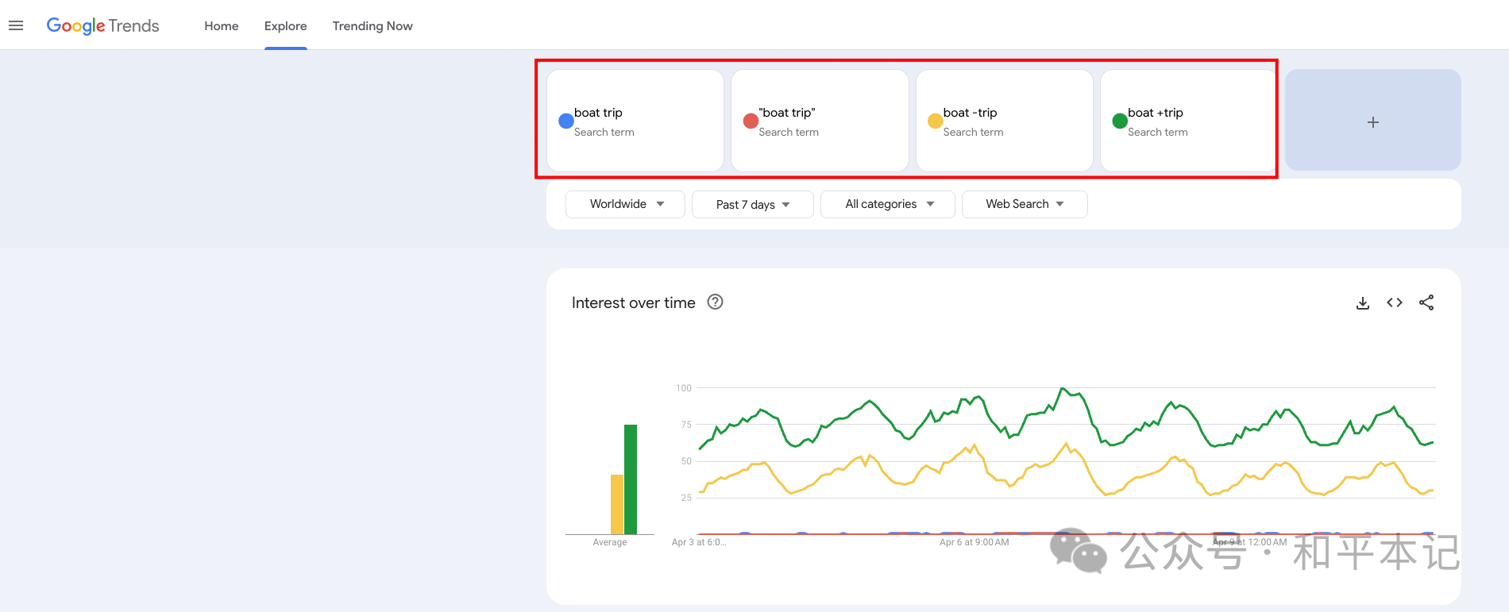Screen dimensions: 1509x612
Task: Click the "Interest over time" heading
Action: pos(634,302)
